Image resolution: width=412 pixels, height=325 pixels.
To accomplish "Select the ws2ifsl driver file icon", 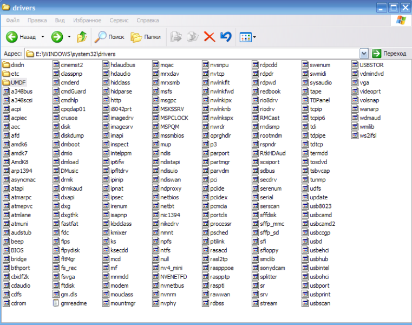I will click(355, 135).
